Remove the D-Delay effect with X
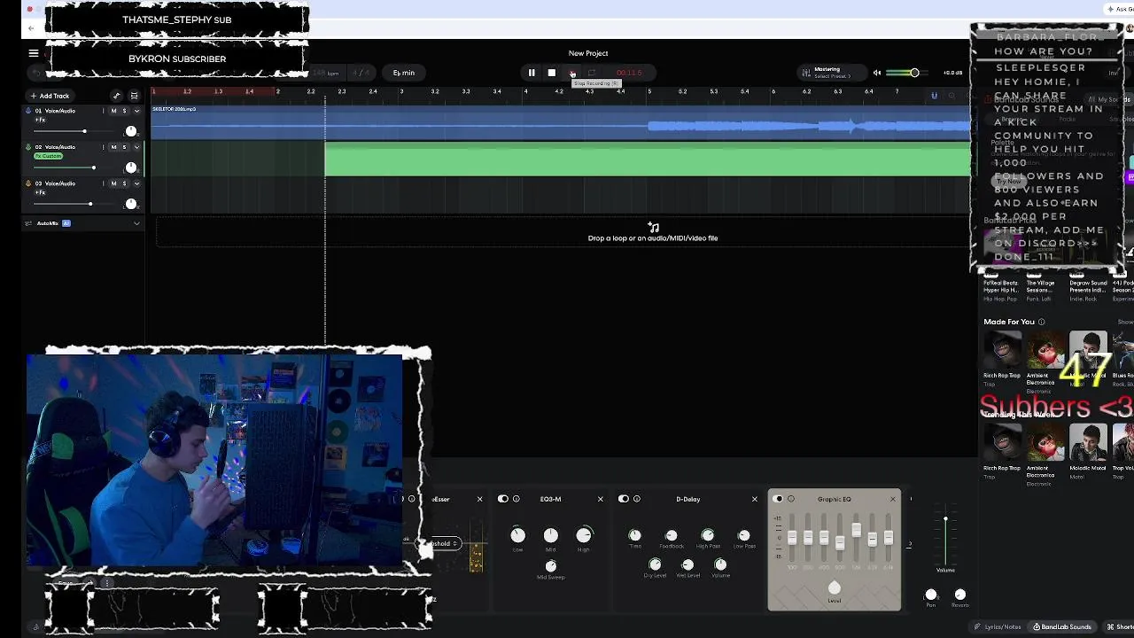The image size is (1134, 638). pos(755,499)
